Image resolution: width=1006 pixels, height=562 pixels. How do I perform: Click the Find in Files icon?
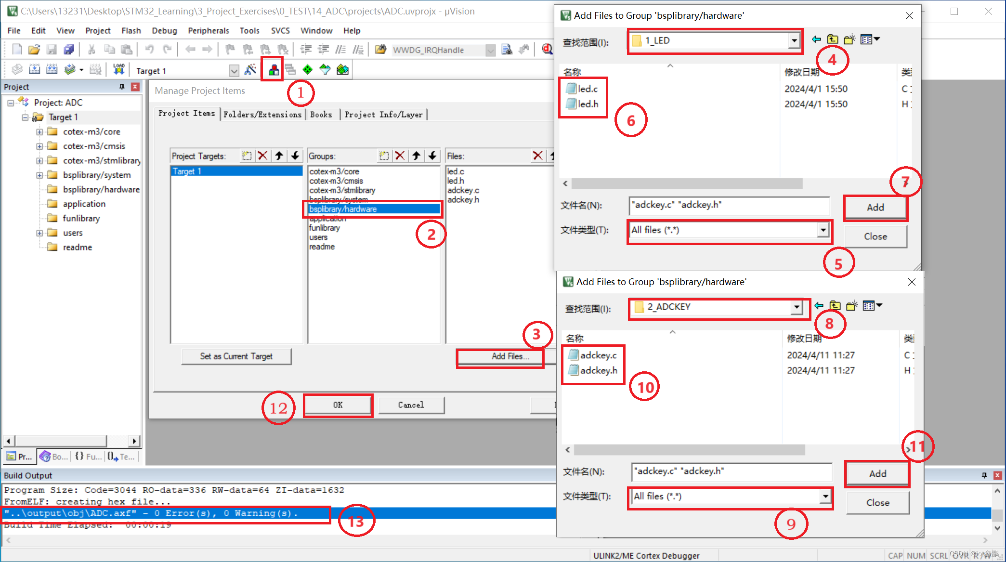click(507, 50)
